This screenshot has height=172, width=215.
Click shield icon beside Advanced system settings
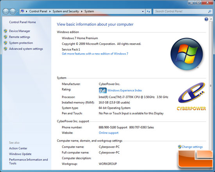click(x=5, y=49)
